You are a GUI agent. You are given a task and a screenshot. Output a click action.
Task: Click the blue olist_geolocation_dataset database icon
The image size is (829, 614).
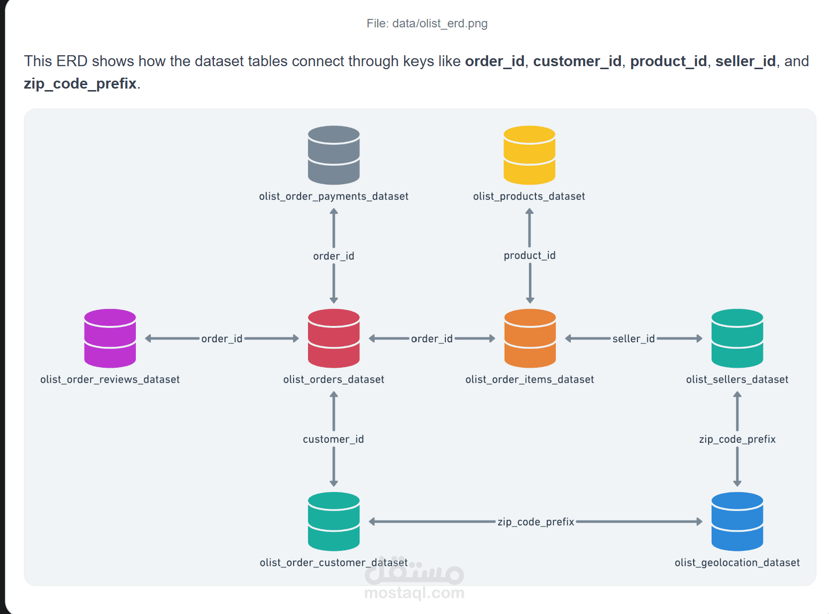tap(737, 521)
